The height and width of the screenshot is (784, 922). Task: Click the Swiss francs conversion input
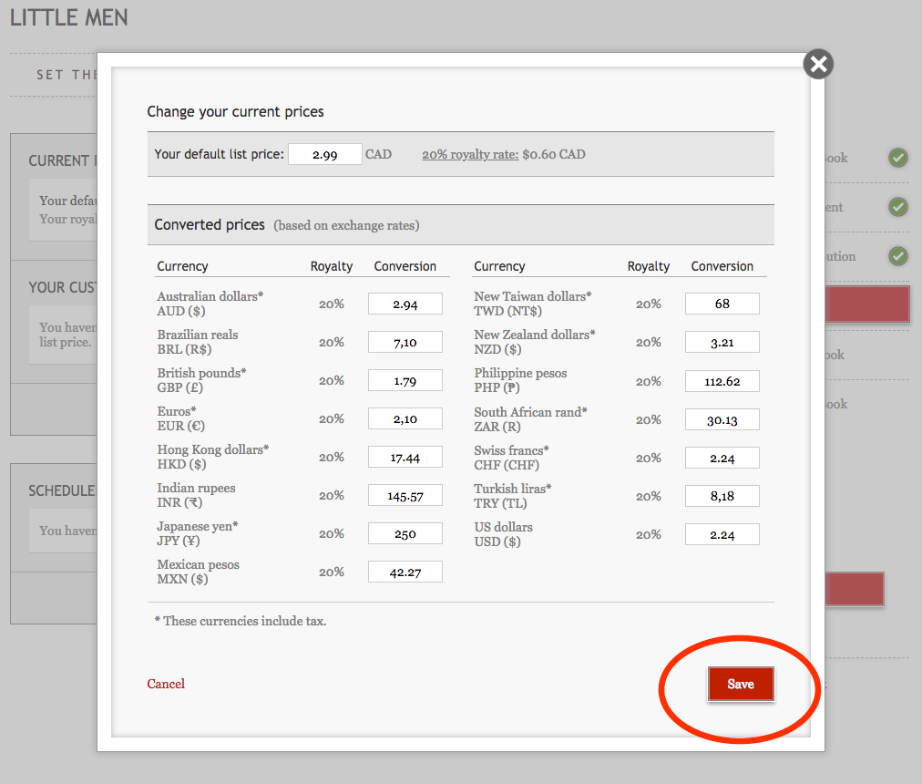click(722, 458)
